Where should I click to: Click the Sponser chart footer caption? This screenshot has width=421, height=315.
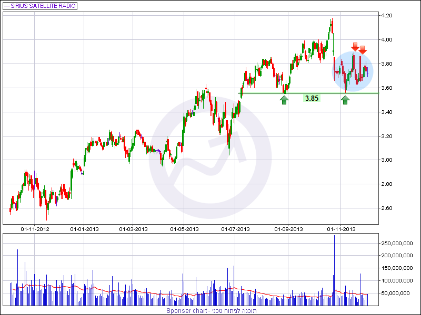[212, 311]
